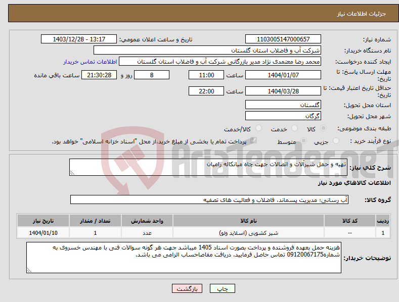Select the جزیی purchase type radio
399x302 pixels.
[x=336, y=140]
